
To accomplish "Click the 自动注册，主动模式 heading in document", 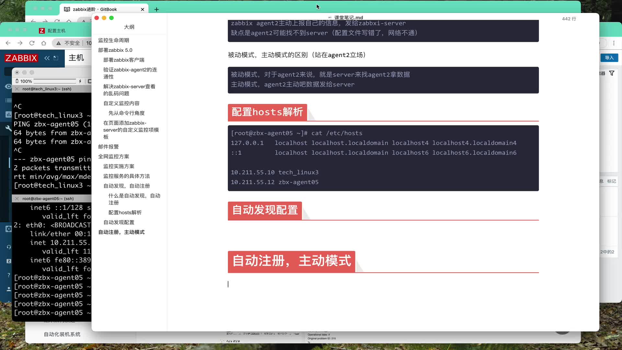I will click(x=292, y=261).
